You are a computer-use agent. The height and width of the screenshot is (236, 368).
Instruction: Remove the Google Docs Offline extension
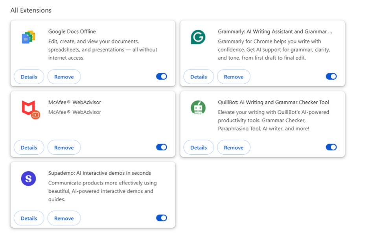pos(64,77)
